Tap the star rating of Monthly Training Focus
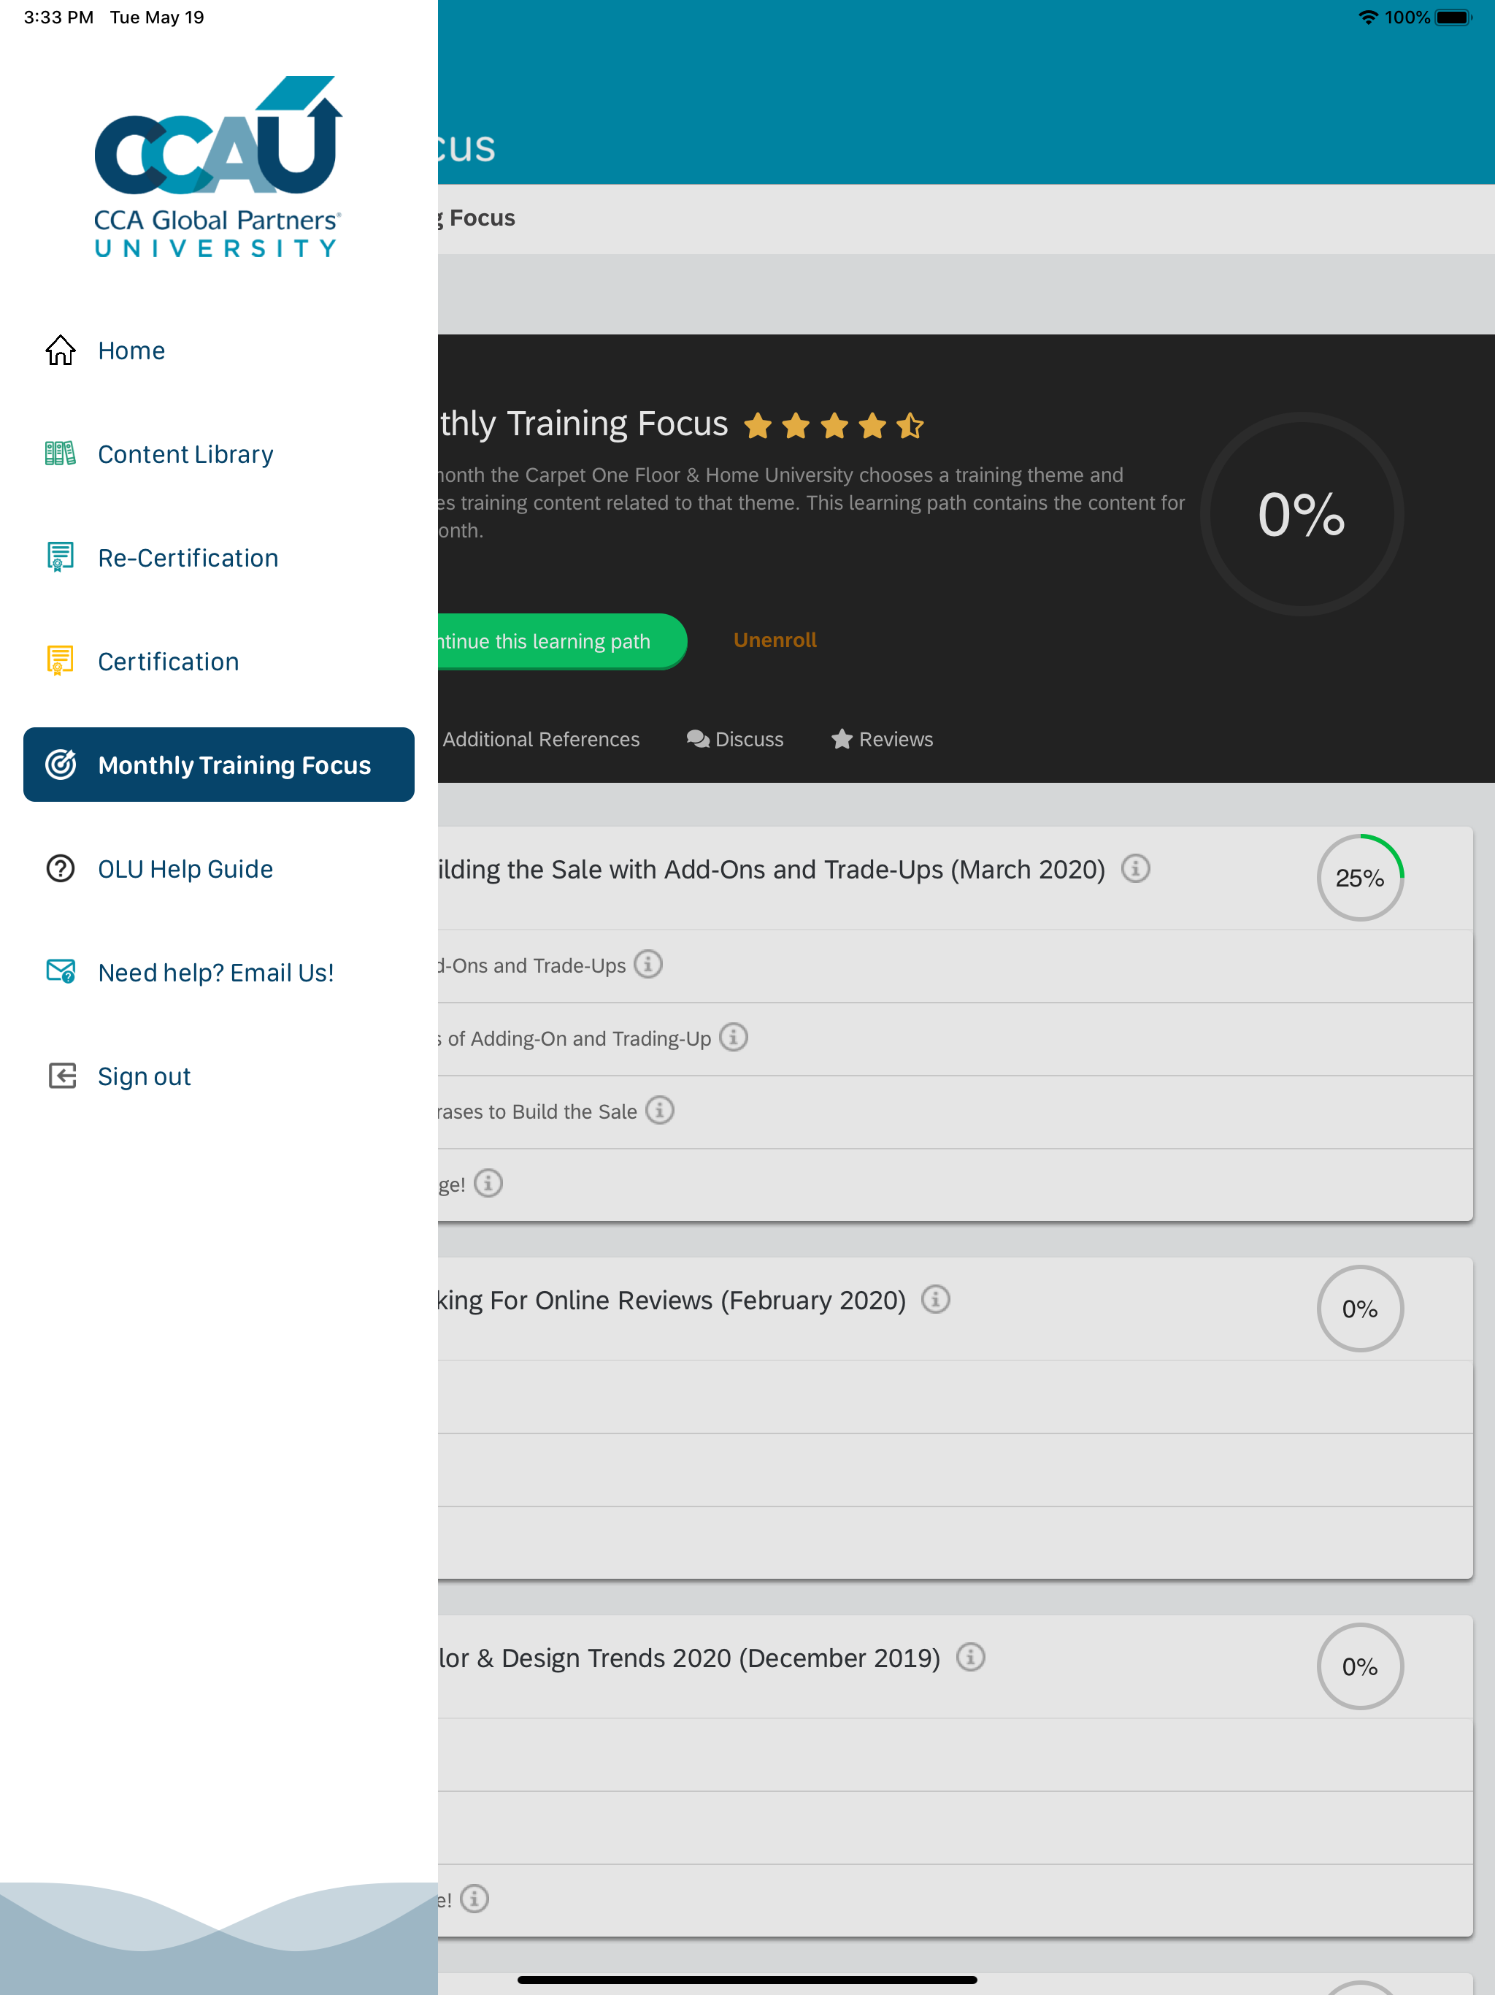Screen dimensions: 1495x1995 click(834, 425)
